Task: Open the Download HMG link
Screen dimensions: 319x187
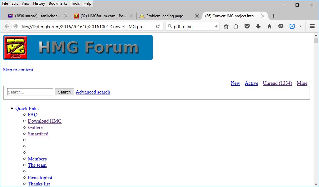Action: pos(45,121)
